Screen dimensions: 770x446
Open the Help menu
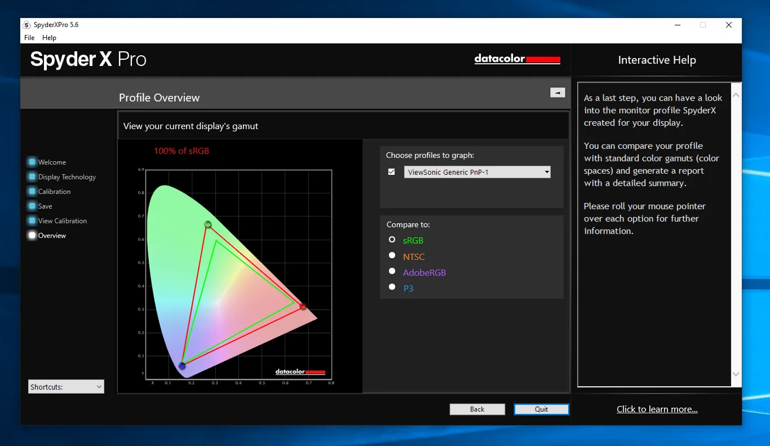[x=49, y=38]
